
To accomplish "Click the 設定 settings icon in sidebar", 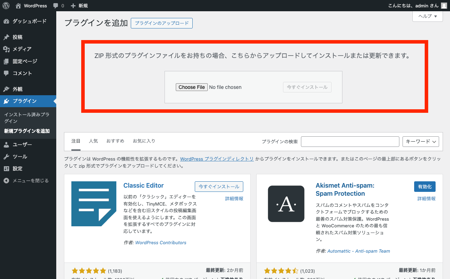I will (6, 169).
